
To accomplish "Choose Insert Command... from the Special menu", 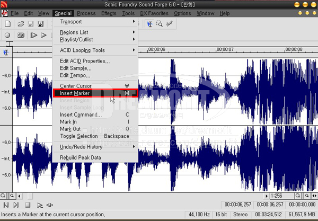I will click(95, 115).
